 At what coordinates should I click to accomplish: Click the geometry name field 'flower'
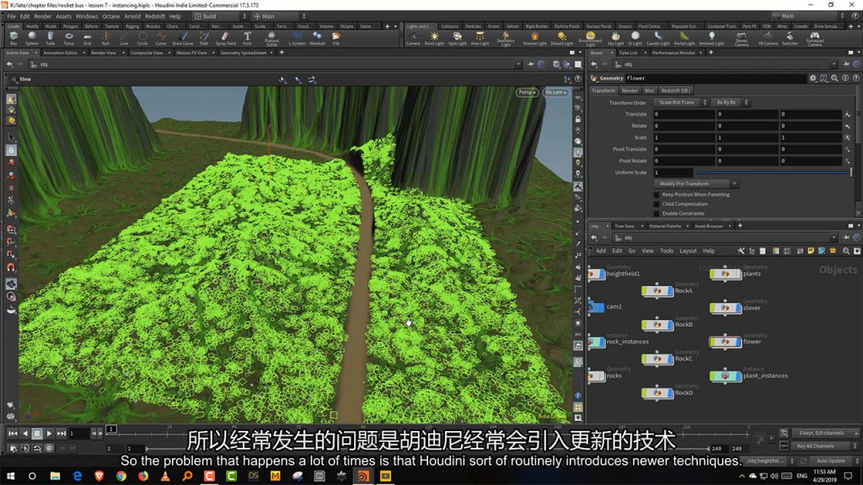pos(716,78)
